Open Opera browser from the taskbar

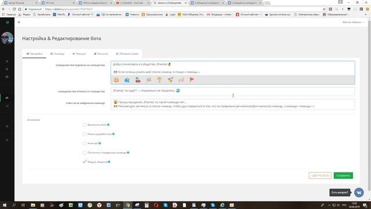click(156, 205)
